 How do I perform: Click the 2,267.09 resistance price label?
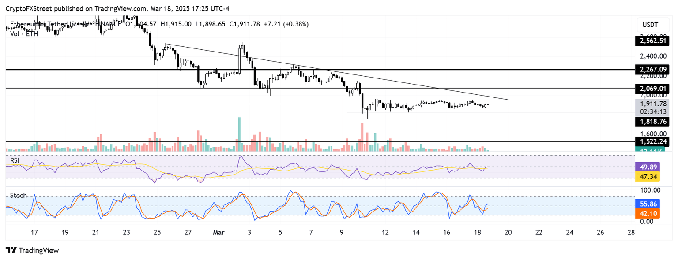[x=653, y=70]
